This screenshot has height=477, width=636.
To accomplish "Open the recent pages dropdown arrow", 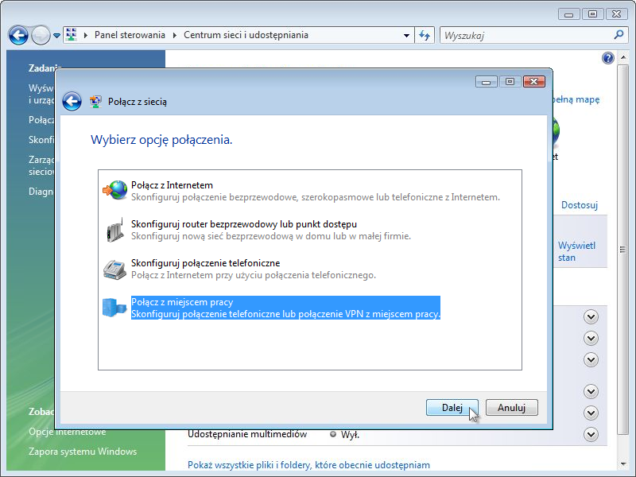I will [56, 36].
